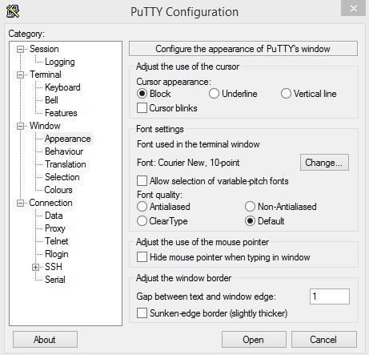Go to the Behaviour category
Screen dimensions: 369x355
(64, 151)
